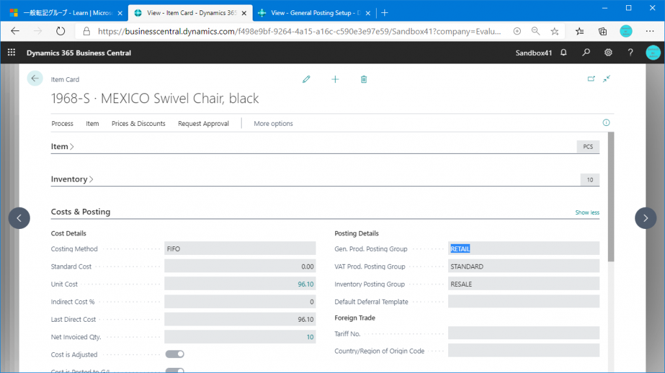
Task: Click the Tariff No. field
Action: 524,333
